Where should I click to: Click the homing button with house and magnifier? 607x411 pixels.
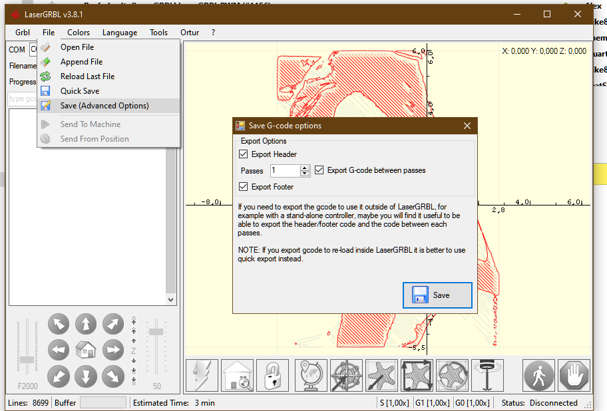[x=238, y=376]
